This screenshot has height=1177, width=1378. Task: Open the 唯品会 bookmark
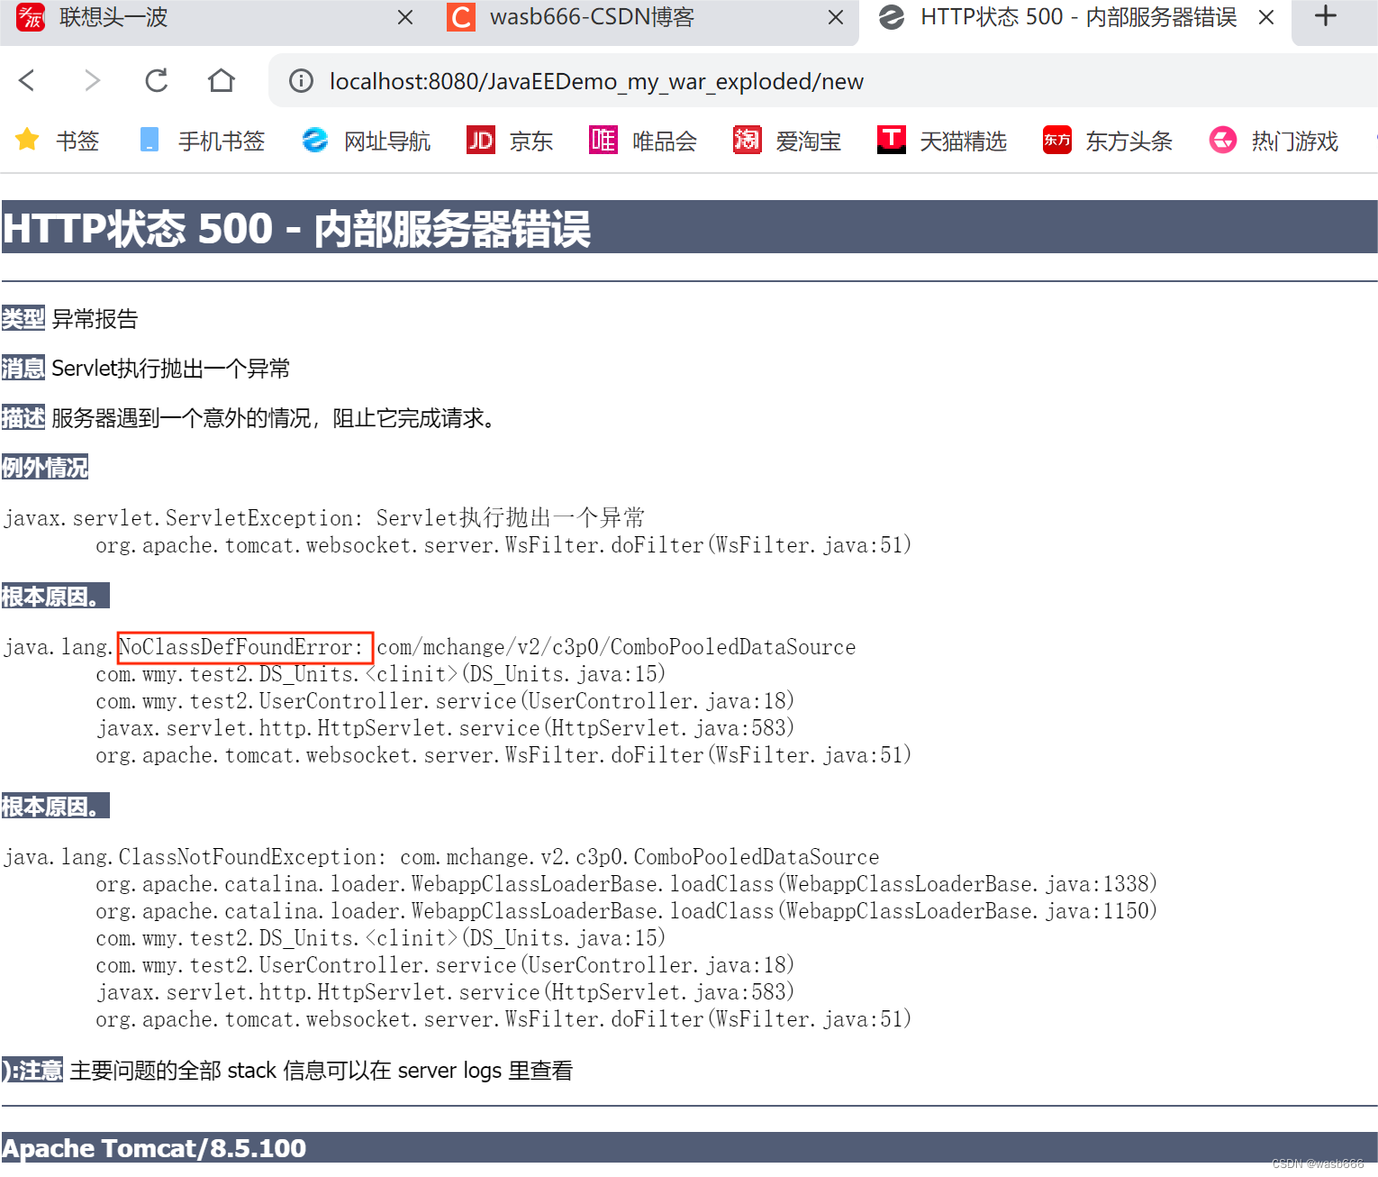(x=642, y=140)
